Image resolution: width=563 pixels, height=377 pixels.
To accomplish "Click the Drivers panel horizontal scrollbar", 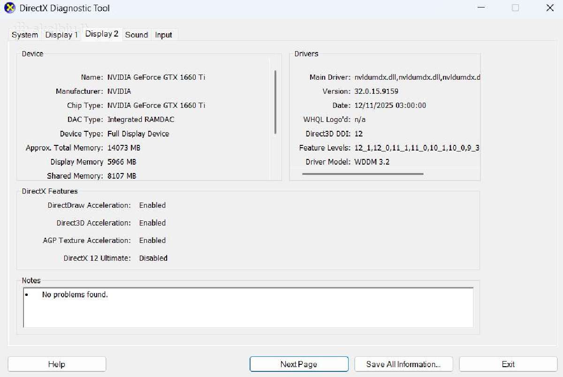I will (363, 174).
